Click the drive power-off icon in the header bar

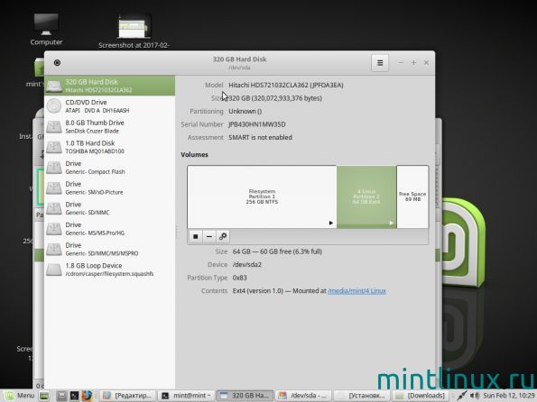[57, 62]
